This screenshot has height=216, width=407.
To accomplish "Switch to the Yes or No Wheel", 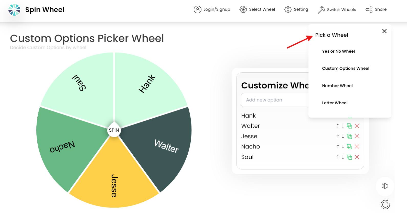I will pyautogui.click(x=338, y=51).
